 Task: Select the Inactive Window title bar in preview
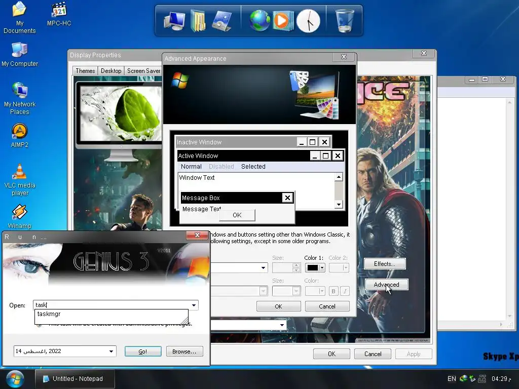(x=236, y=142)
